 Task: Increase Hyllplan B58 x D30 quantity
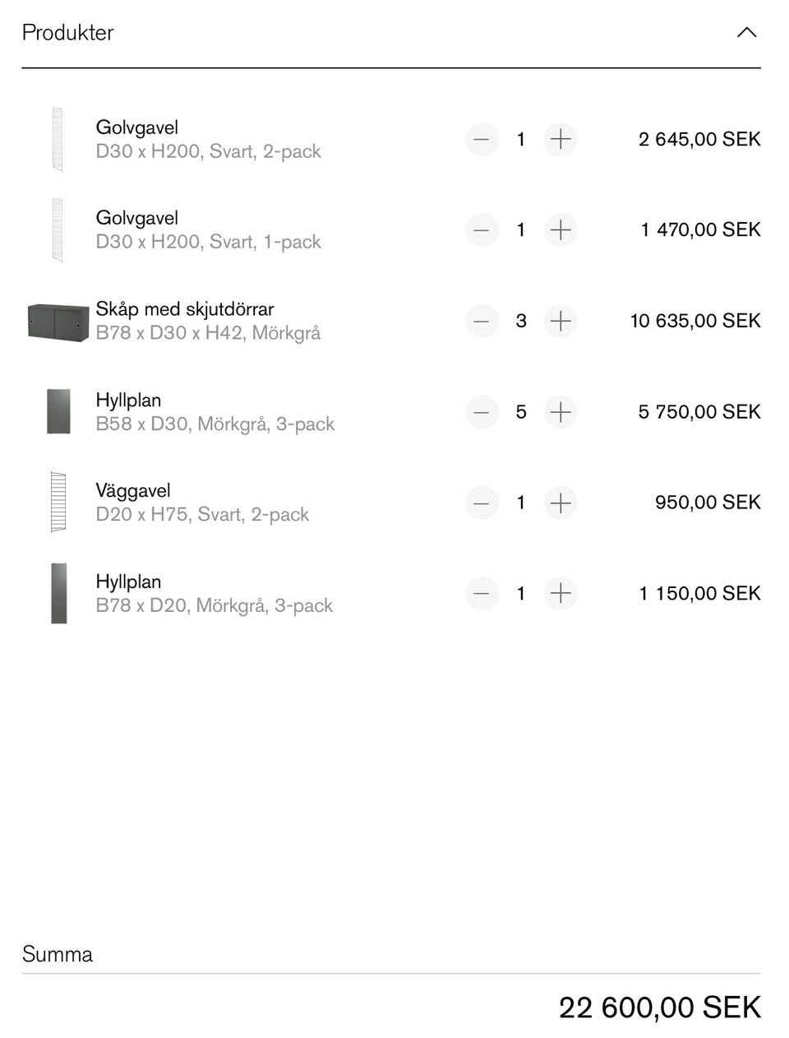click(561, 411)
